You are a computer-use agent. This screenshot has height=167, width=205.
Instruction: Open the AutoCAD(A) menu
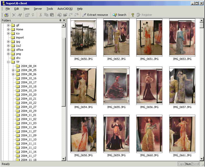pos(65,9)
